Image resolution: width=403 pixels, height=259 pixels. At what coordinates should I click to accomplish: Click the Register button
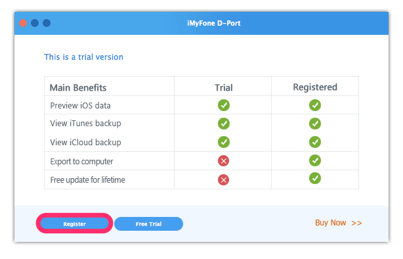75,224
